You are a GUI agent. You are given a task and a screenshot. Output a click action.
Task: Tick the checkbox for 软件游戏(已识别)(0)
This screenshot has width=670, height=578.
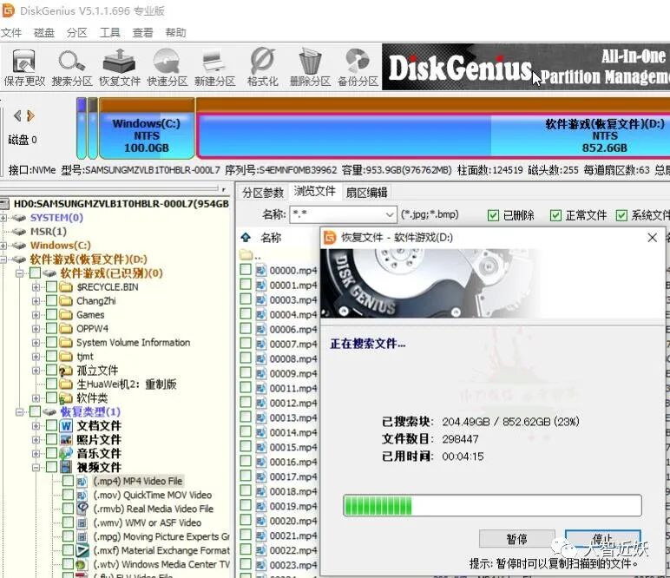[35, 273]
